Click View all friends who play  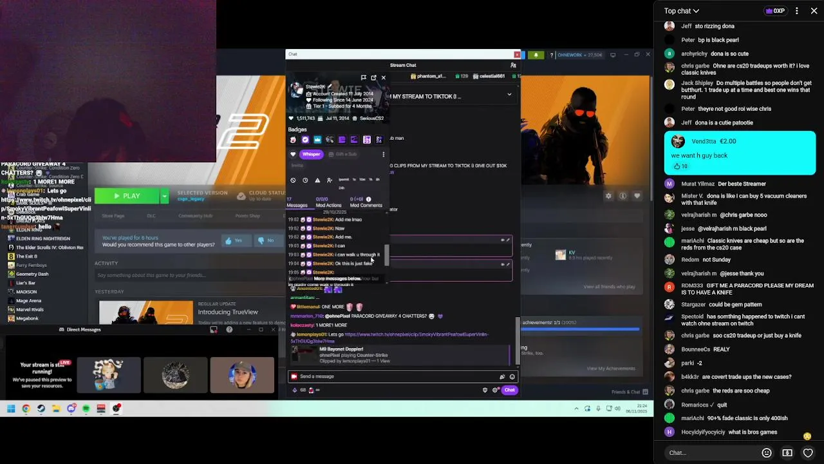click(610, 287)
